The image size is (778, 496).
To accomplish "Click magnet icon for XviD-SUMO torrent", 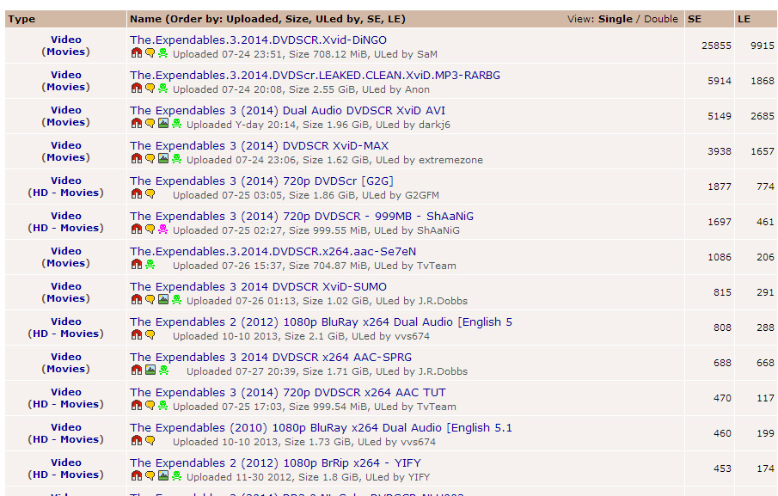I will point(137,300).
